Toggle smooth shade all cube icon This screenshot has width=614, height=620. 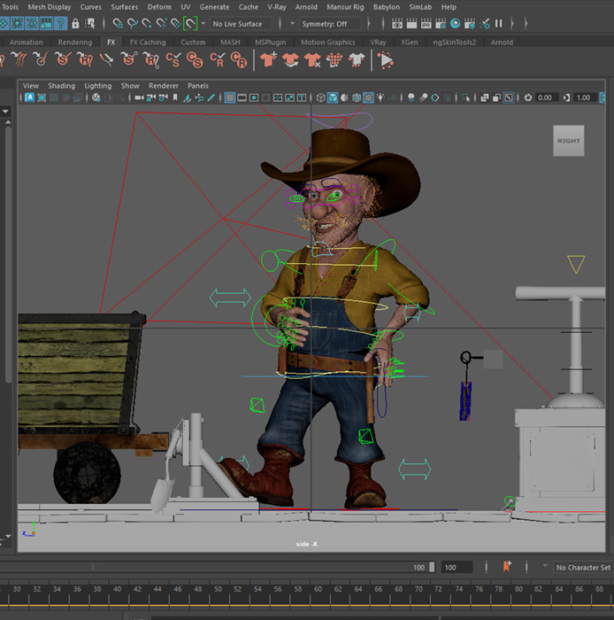333,97
